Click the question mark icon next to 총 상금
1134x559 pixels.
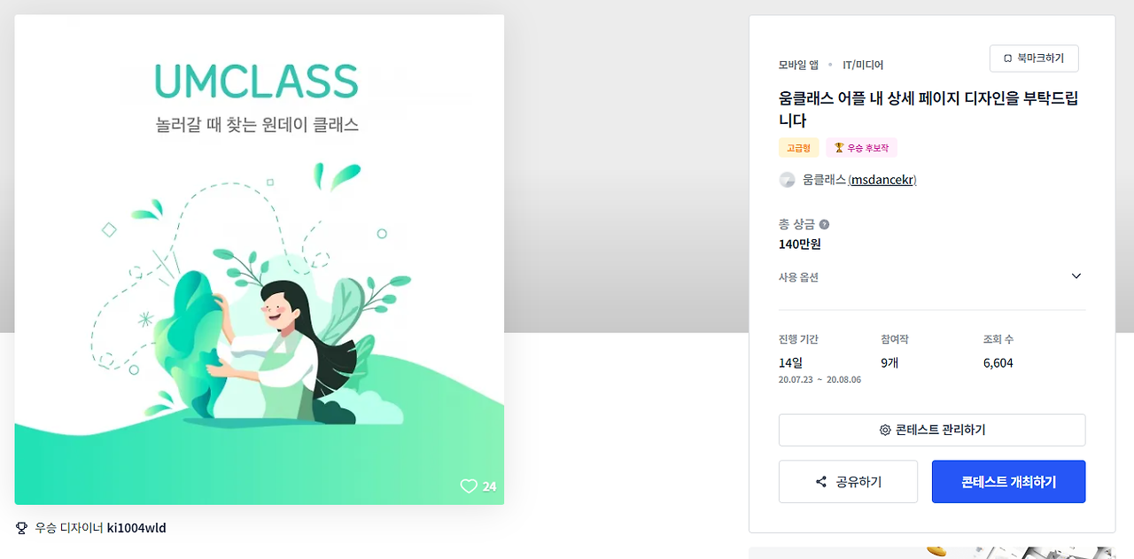pyautogui.click(x=824, y=224)
